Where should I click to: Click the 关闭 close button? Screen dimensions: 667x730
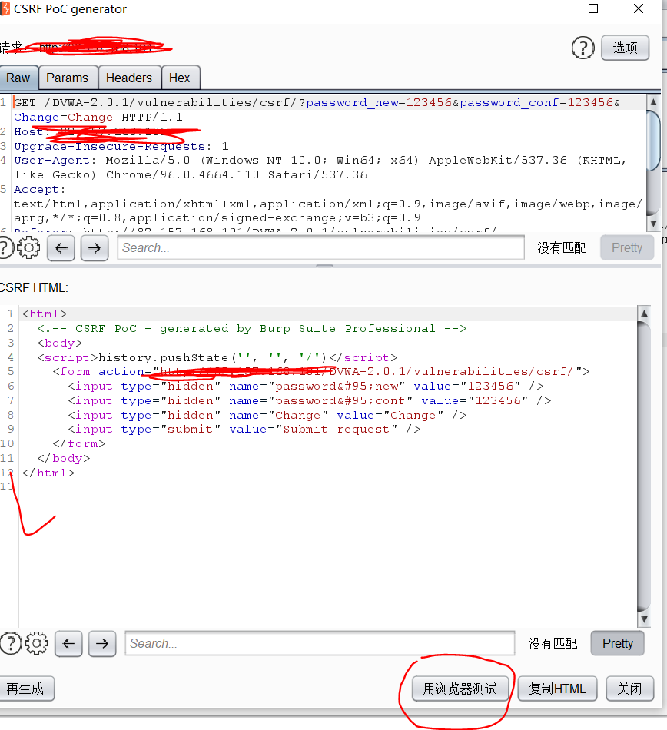(x=630, y=689)
